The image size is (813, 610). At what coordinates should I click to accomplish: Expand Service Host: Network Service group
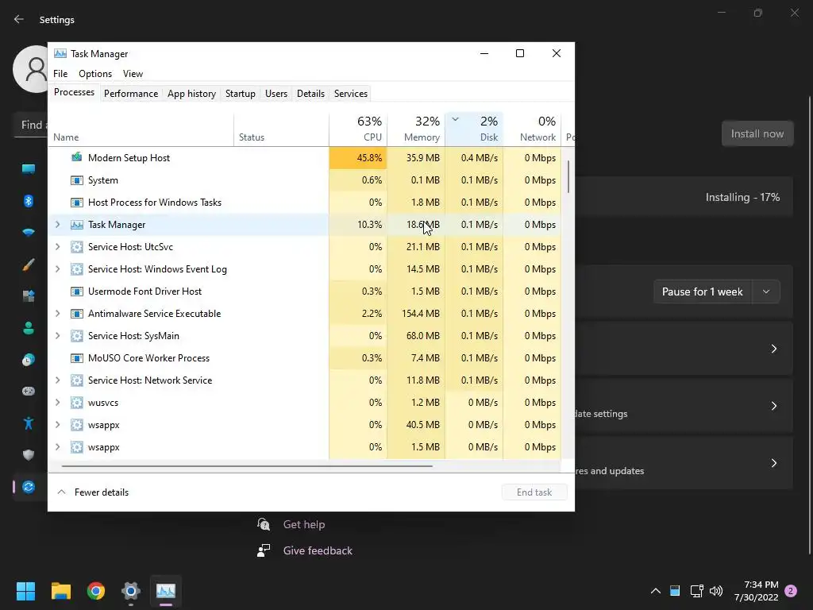click(x=57, y=380)
